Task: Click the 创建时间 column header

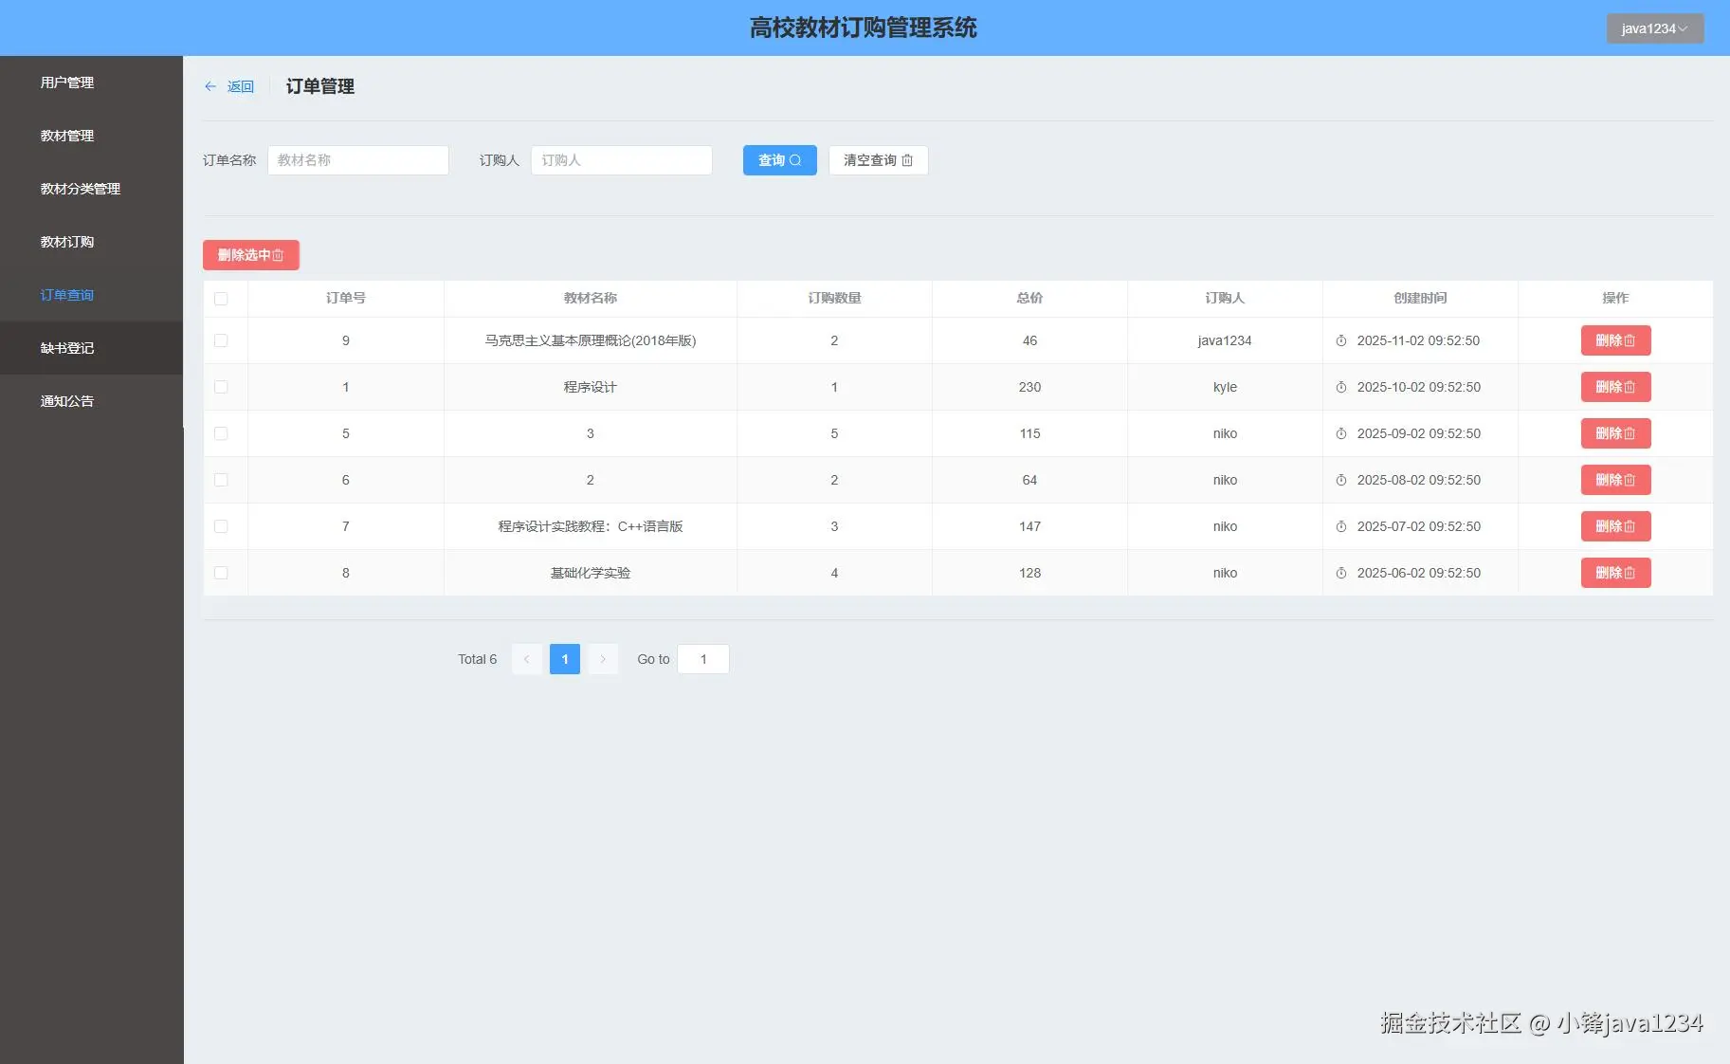Action: (1420, 298)
